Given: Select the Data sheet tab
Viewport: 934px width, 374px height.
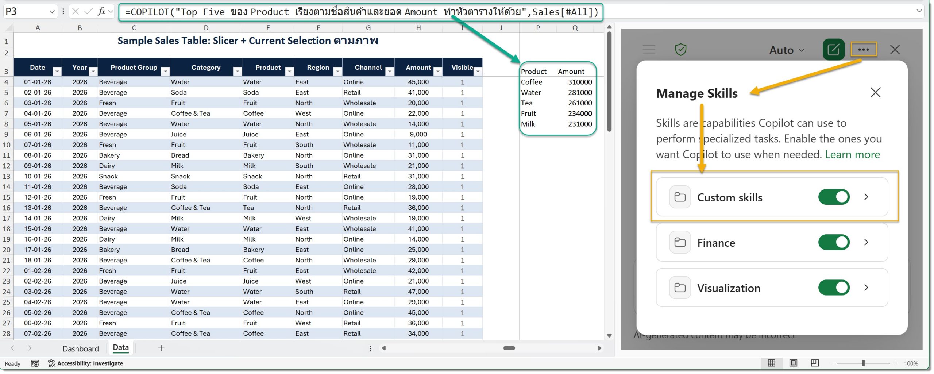Looking at the screenshot, I should (x=121, y=348).
